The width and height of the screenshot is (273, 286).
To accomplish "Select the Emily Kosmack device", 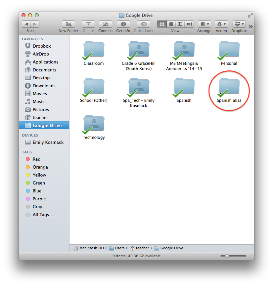I will click(x=44, y=142).
